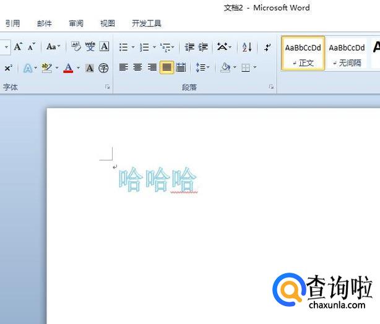Image resolution: width=380 pixels, height=324 pixels.
Task: Open the Text Effects dropdown arrow
Action: [36, 68]
